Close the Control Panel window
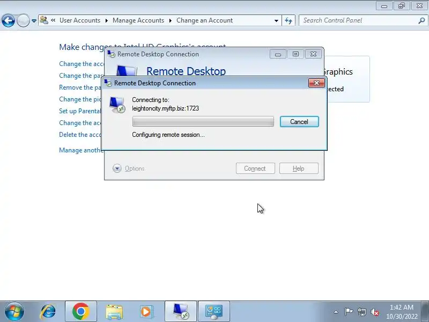429x322 pixels. pyautogui.click(x=419, y=6)
